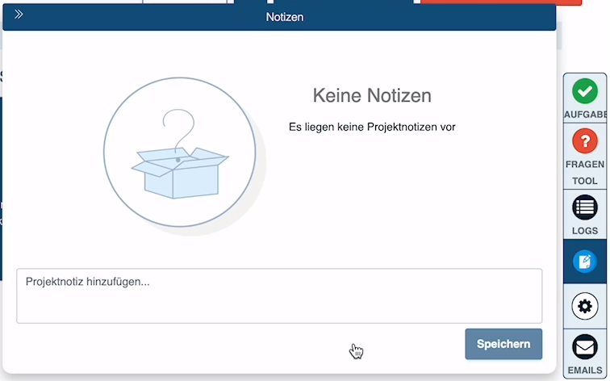Open the Emails envelope icon
Viewport: 610px width, 381px height.
[585, 347]
